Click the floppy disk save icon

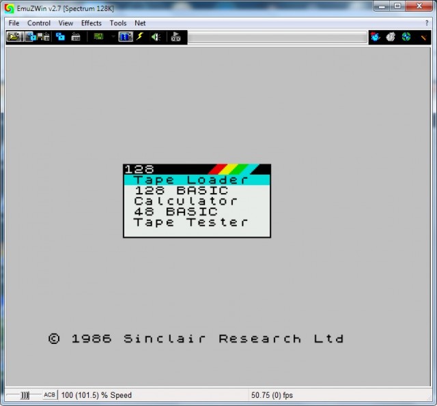coord(40,37)
